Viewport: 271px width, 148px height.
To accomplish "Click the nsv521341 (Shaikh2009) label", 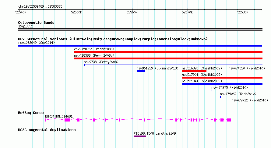I will [x=202, y=81].
